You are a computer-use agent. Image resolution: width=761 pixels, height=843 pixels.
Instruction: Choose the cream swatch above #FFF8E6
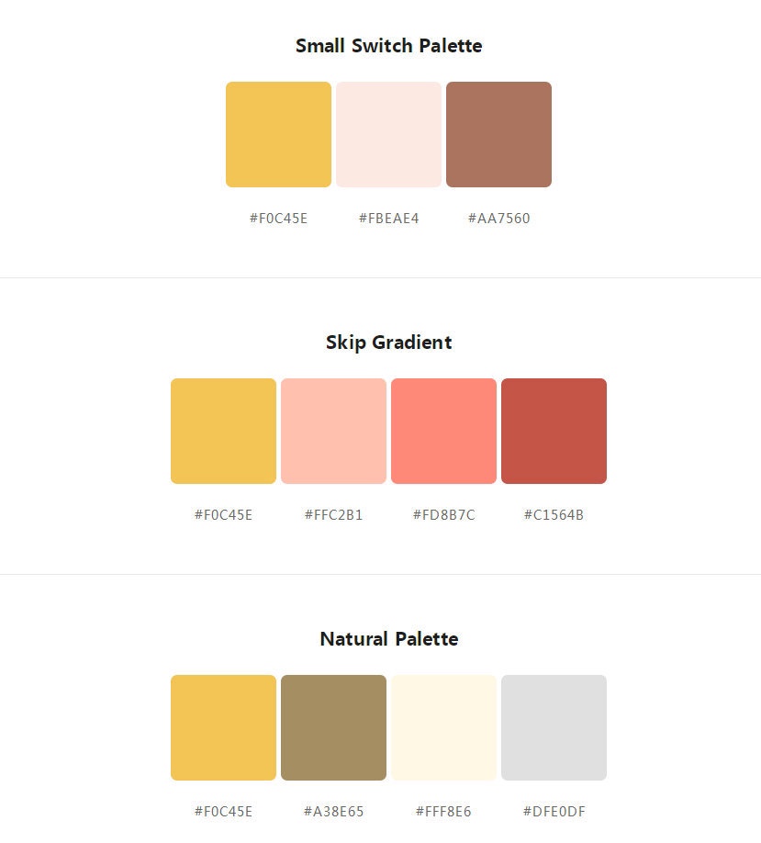[x=444, y=728]
